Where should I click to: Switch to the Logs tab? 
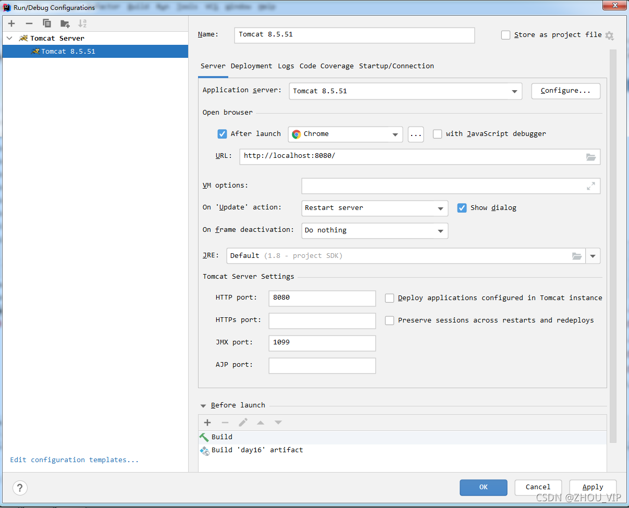286,66
